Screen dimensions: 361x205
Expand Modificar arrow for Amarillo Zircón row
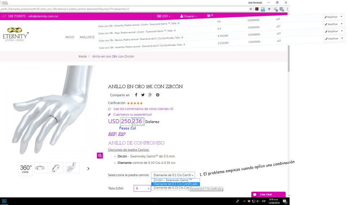[x=342, y=17]
